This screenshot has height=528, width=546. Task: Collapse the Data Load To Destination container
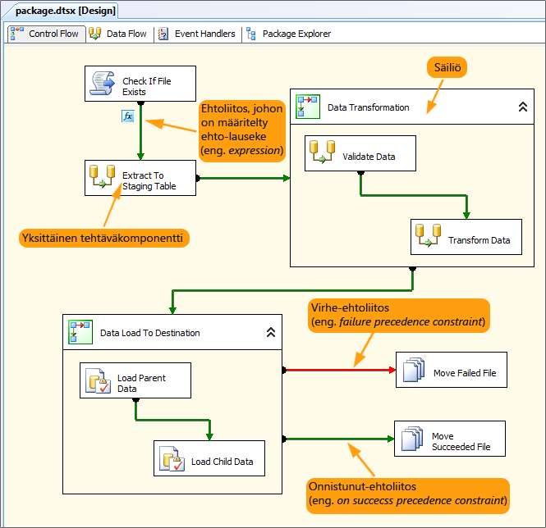click(271, 332)
